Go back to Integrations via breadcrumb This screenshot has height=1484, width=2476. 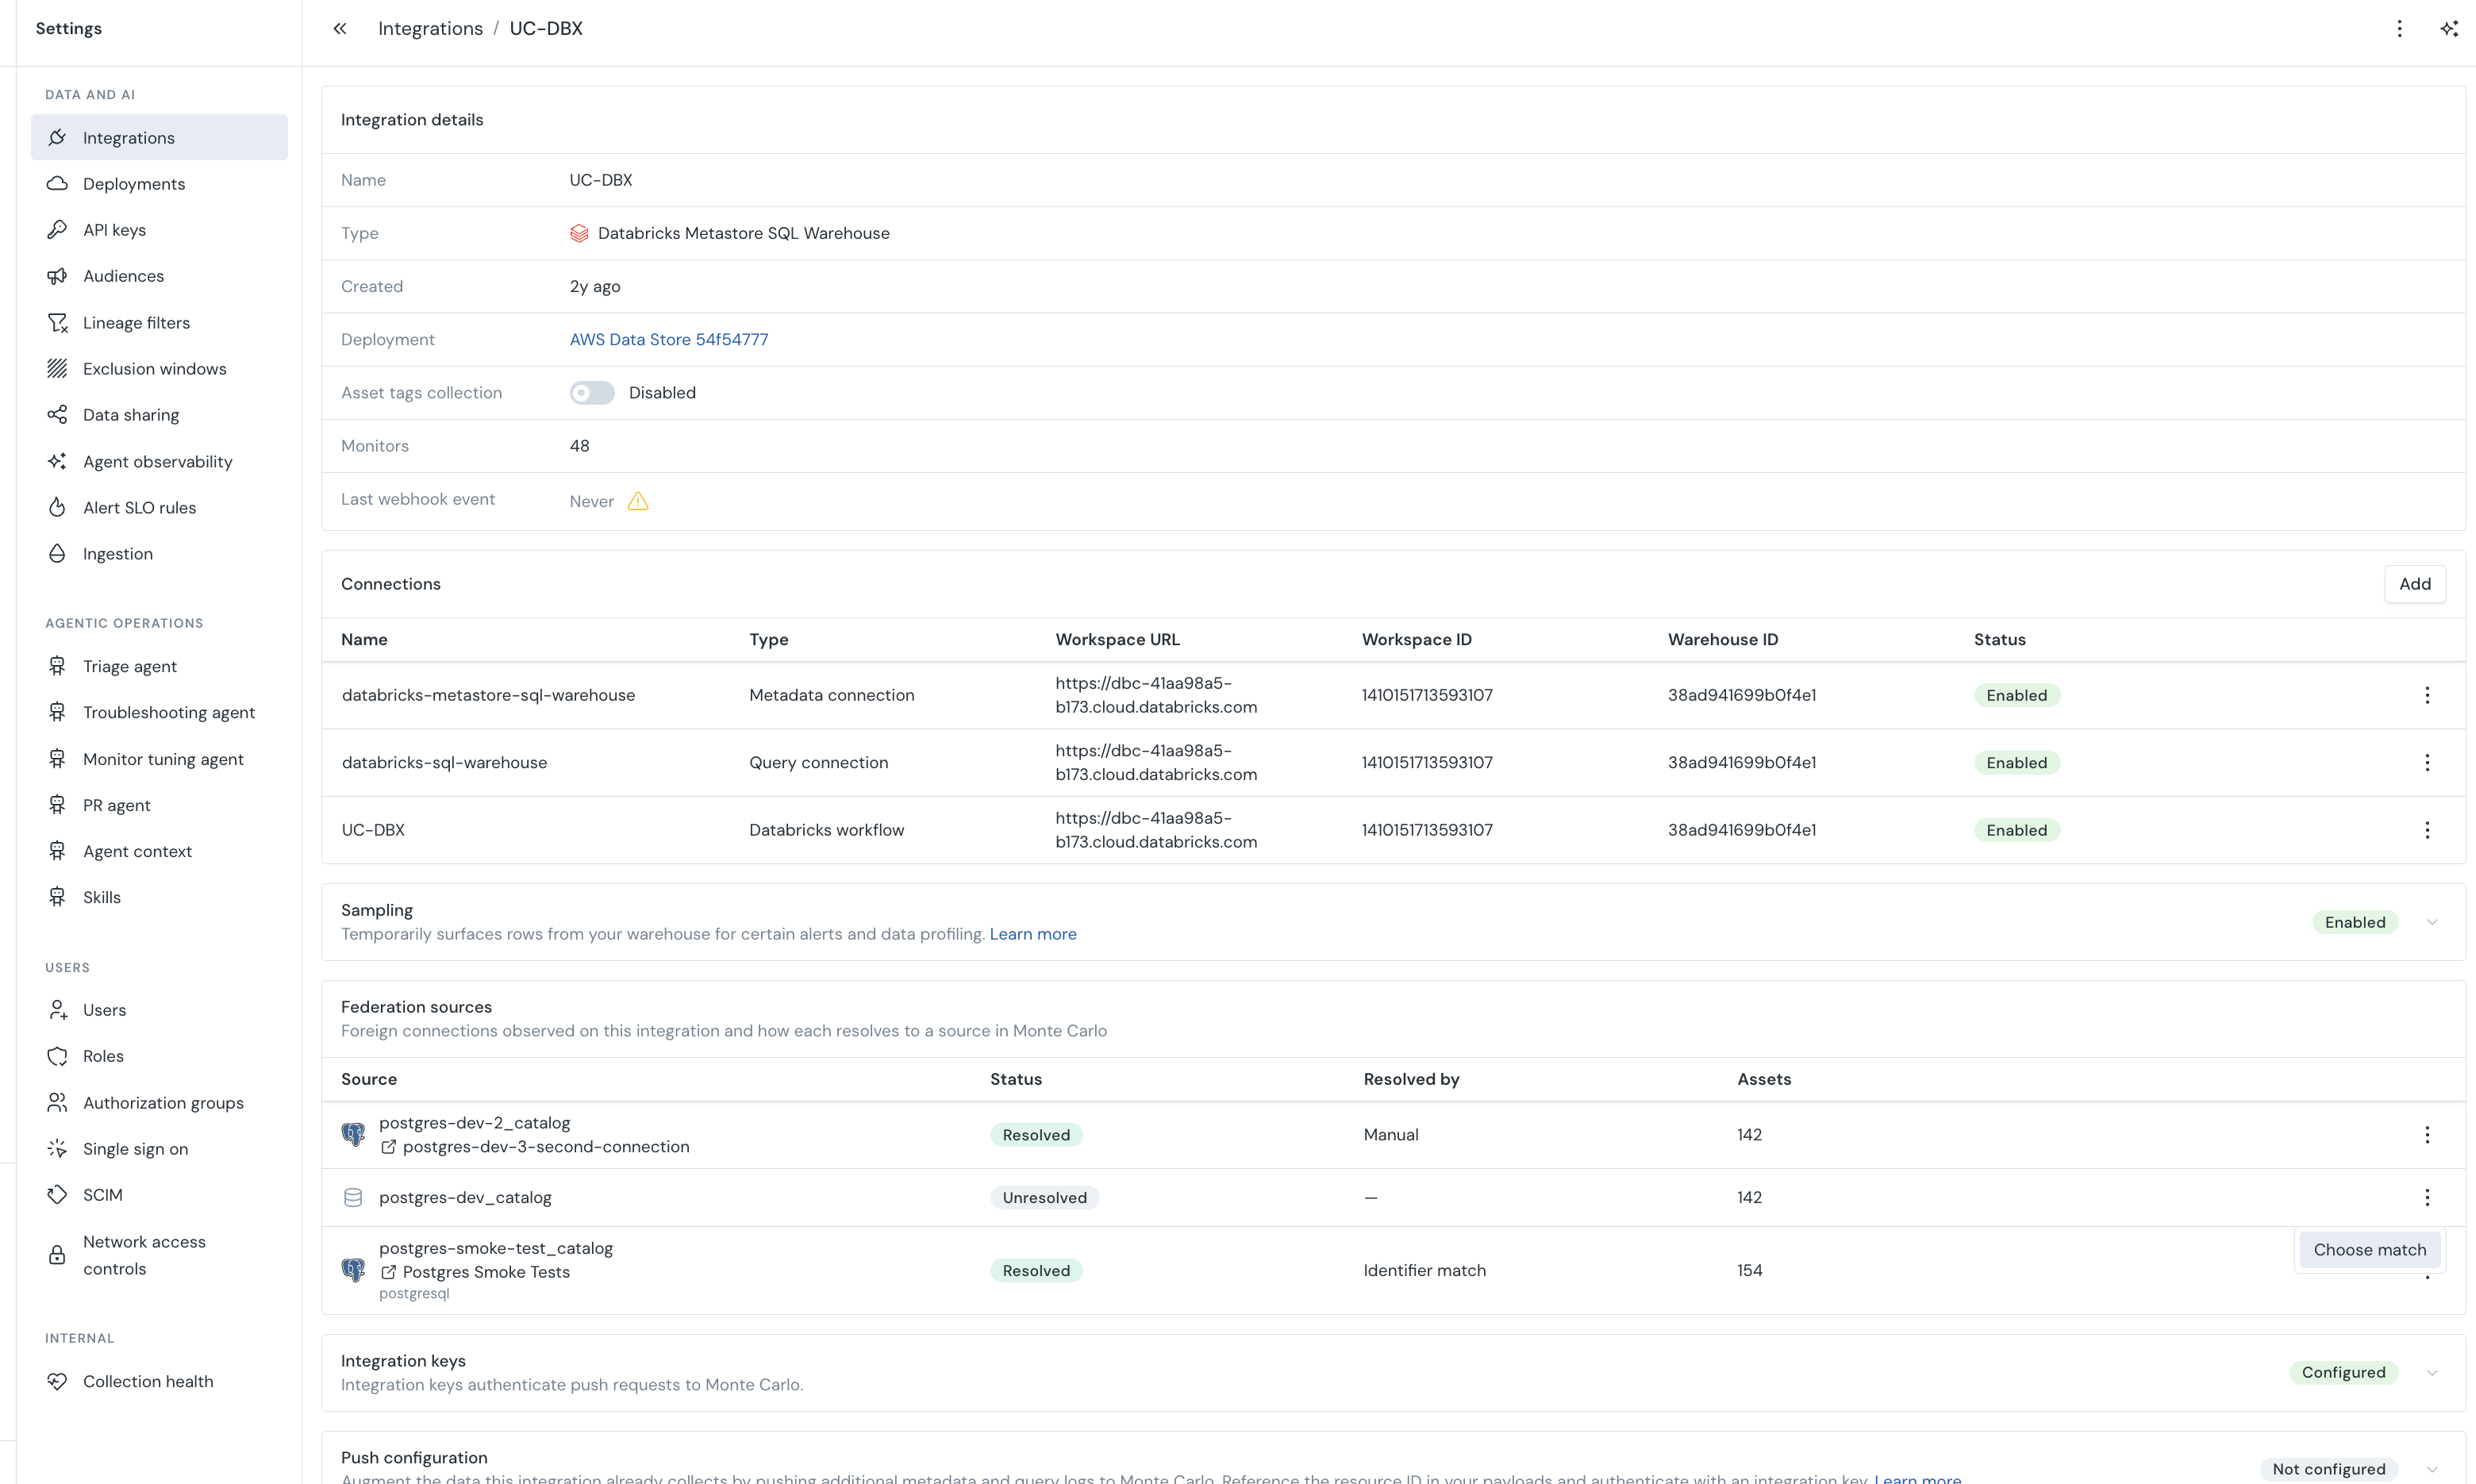430,29
